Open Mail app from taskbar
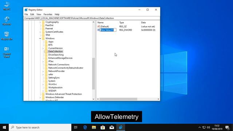The image size is (233, 131). point(112,127)
